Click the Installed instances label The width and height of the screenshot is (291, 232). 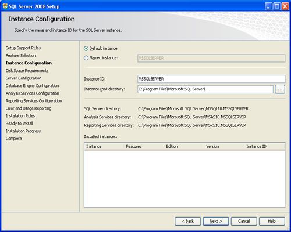pos(101,136)
